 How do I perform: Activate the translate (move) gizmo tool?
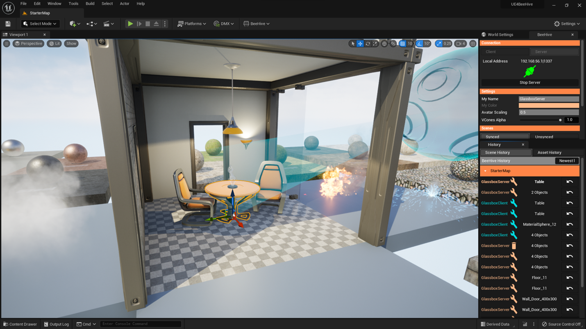click(x=360, y=44)
